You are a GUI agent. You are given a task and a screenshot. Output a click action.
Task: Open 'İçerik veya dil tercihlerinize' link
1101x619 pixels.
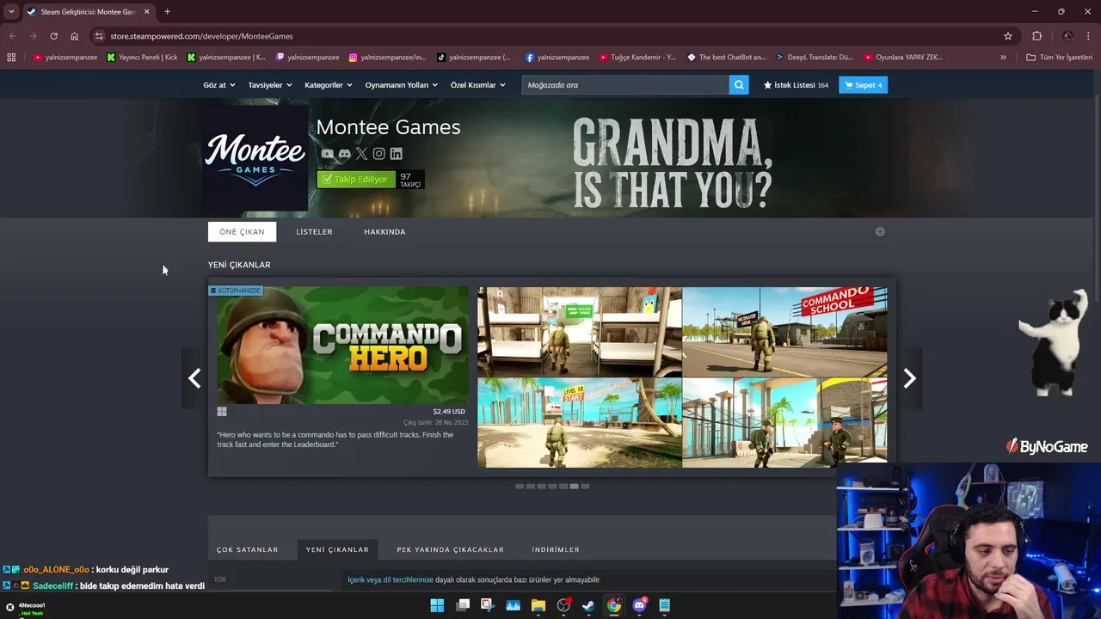pyautogui.click(x=391, y=580)
